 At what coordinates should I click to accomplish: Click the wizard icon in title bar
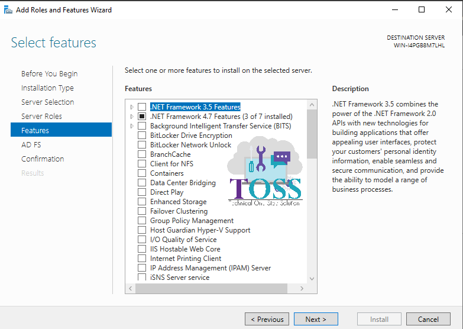click(x=8, y=9)
